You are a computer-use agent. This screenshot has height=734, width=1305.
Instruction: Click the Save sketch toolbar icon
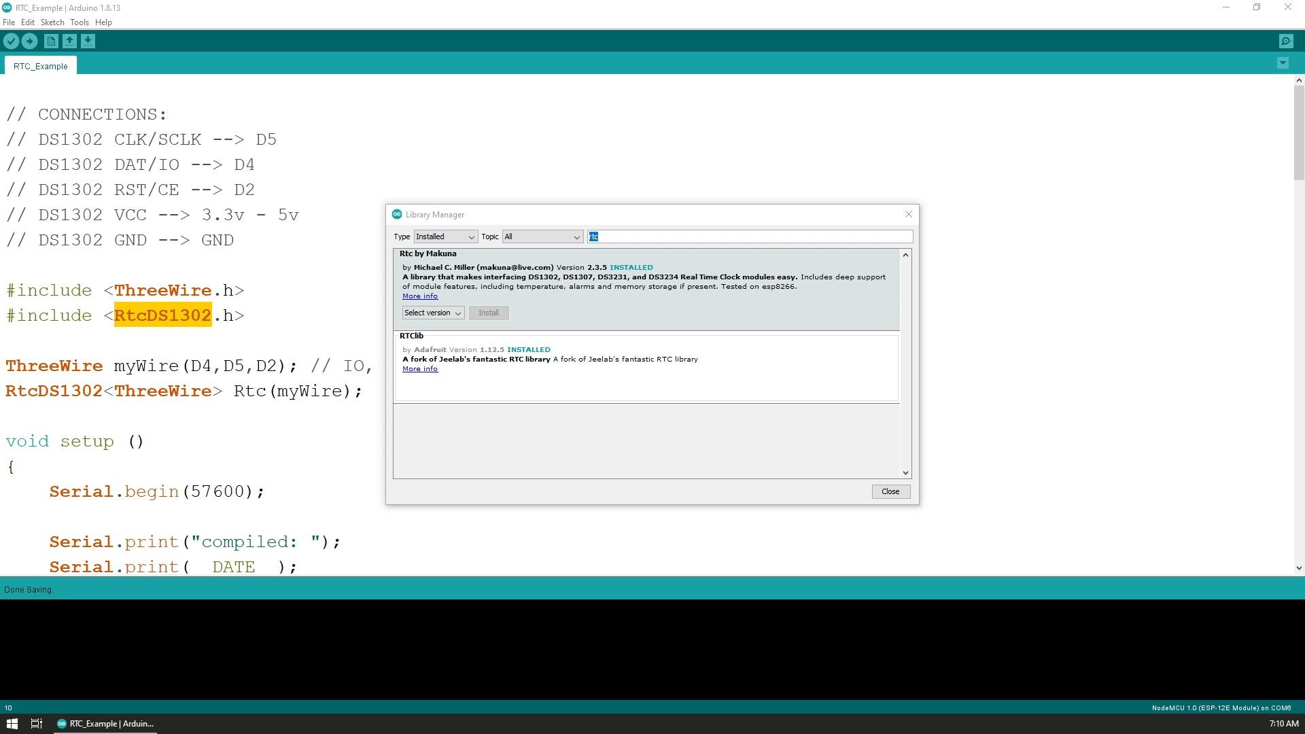pyautogui.click(x=88, y=41)
